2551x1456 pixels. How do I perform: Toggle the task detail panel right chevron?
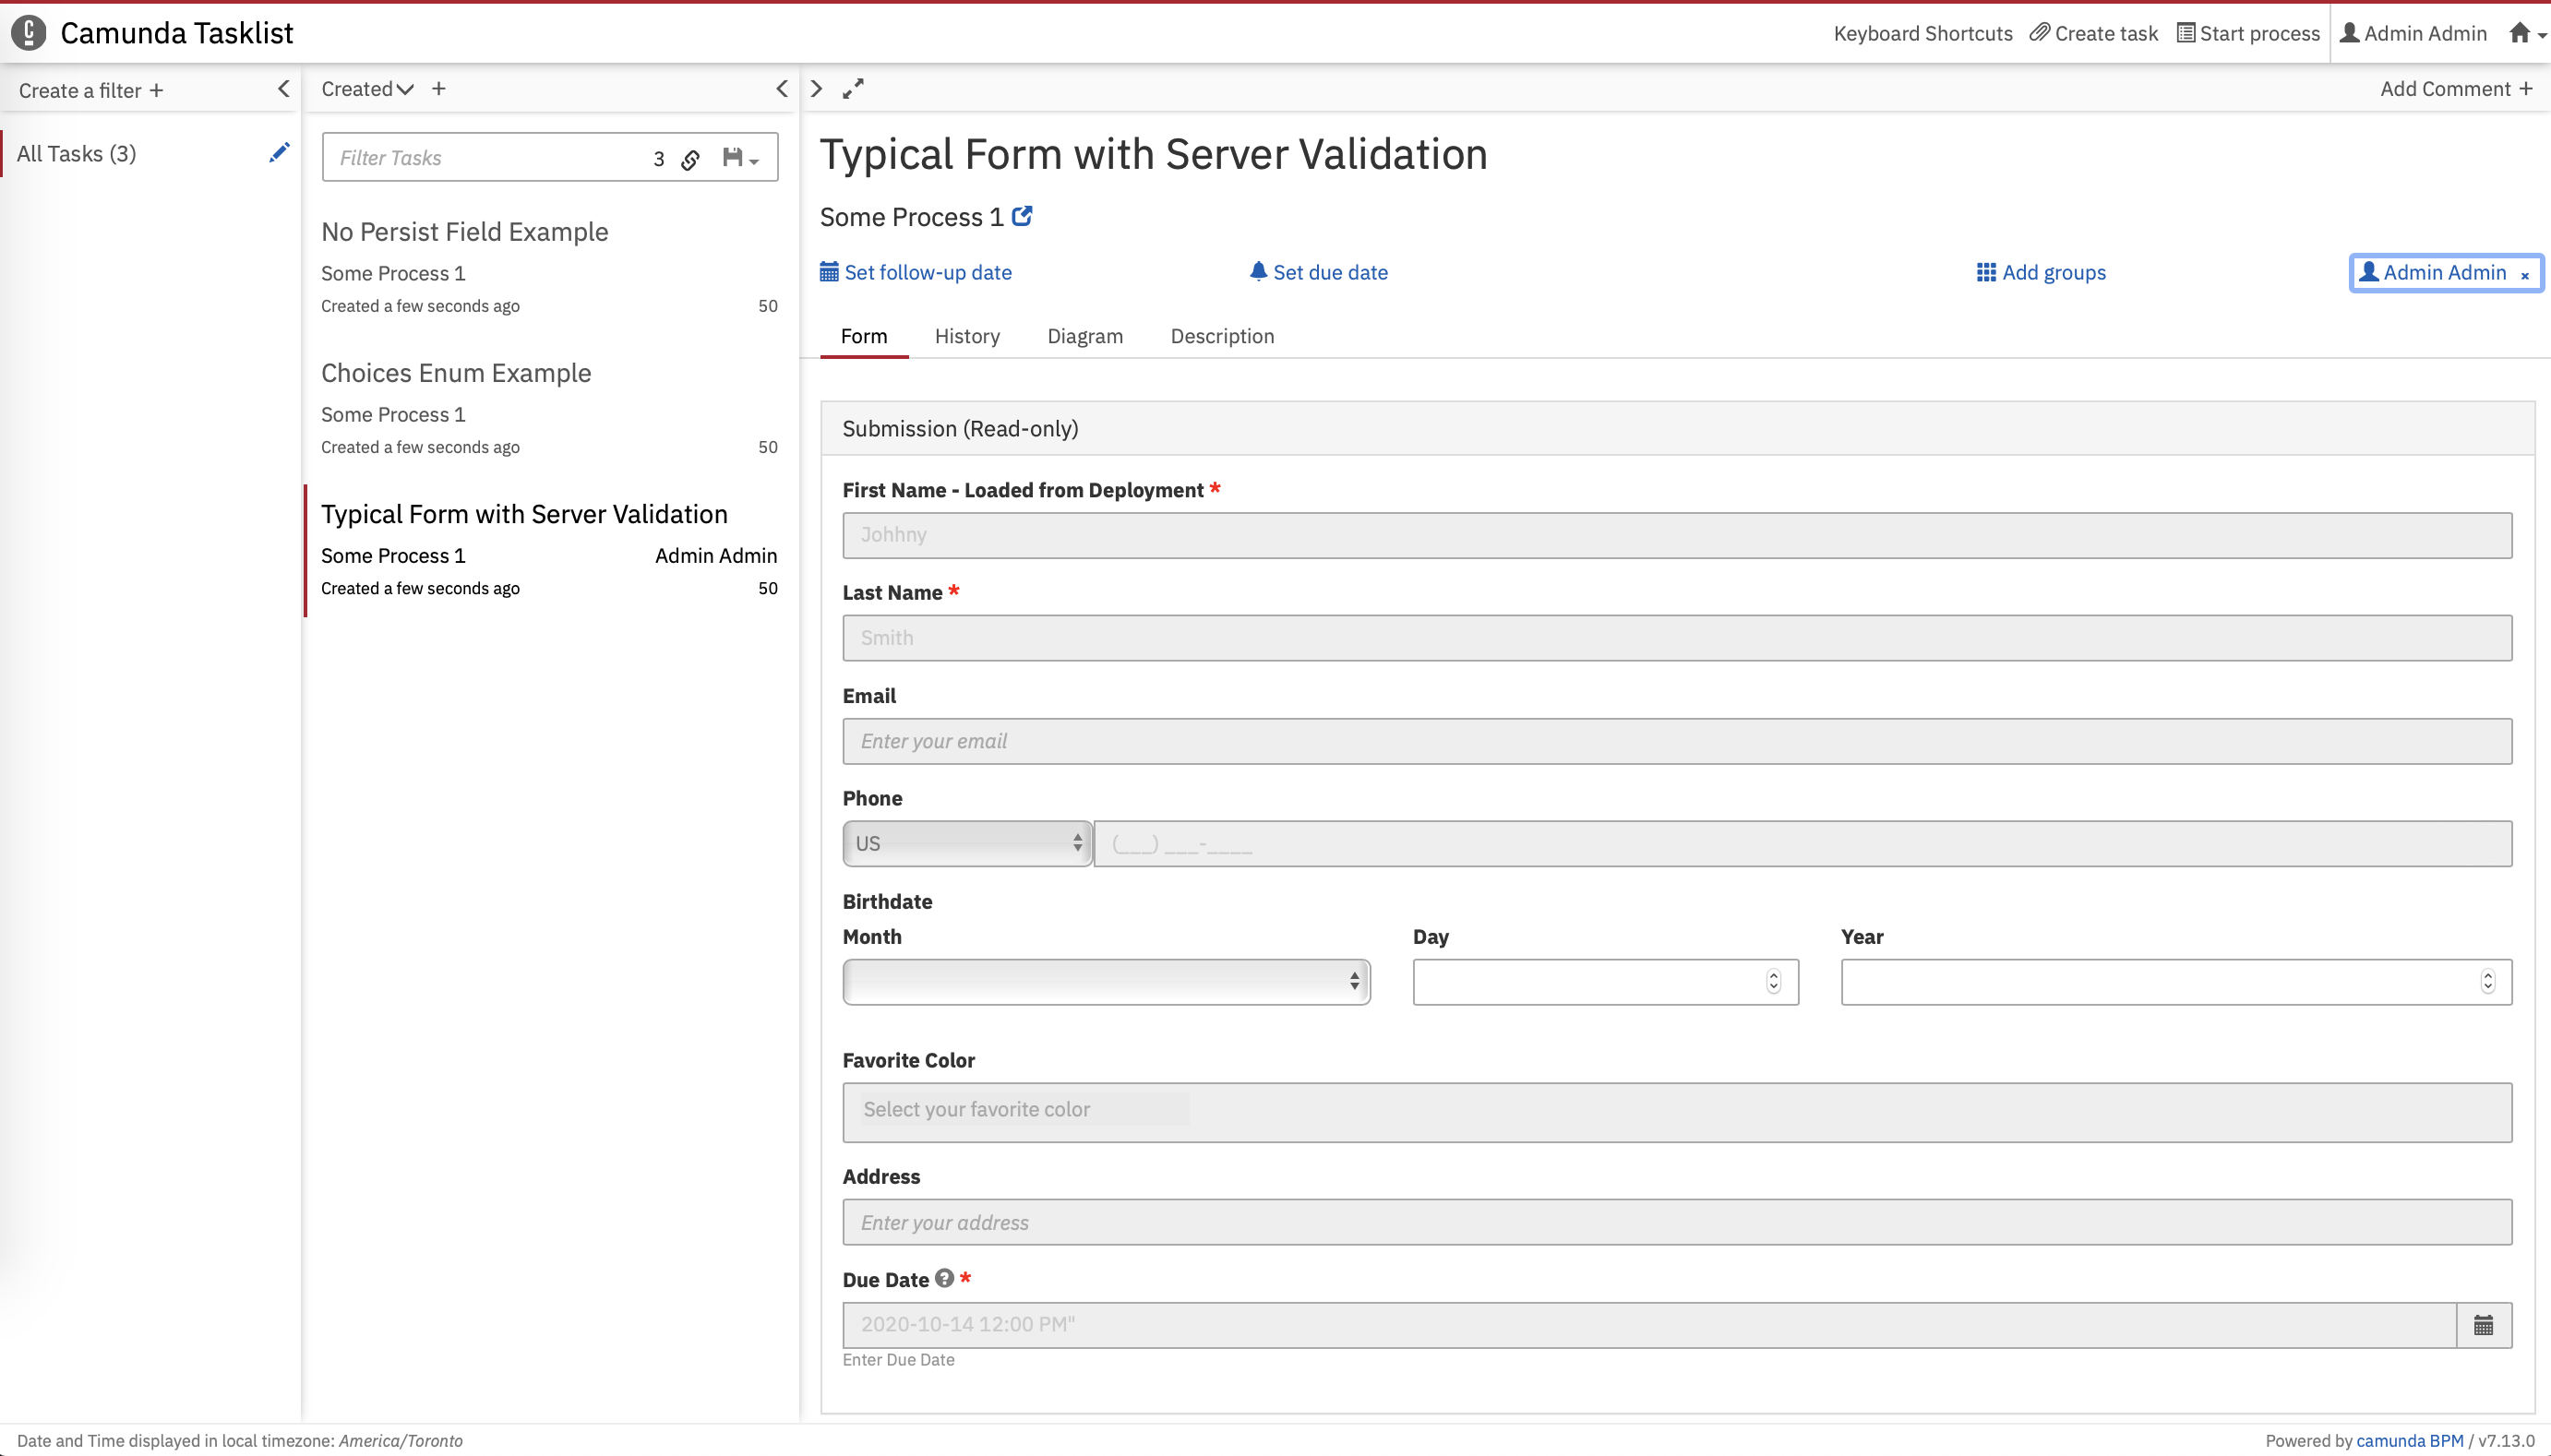[817, 89]
